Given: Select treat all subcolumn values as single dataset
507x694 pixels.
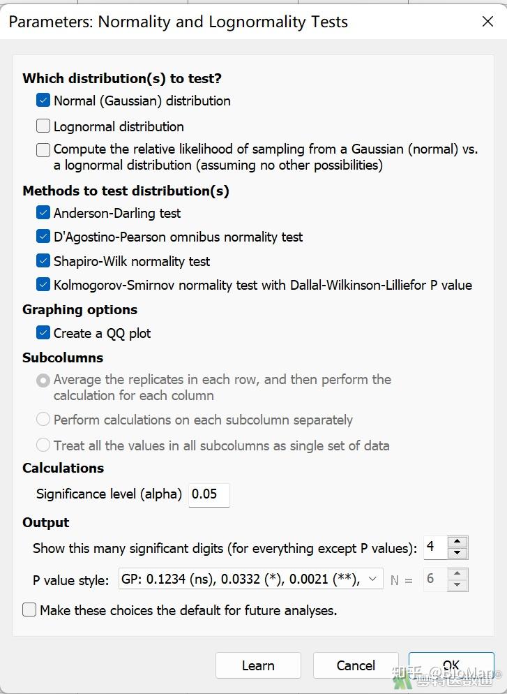Looking at the screenshot, I should pos(43,445).
